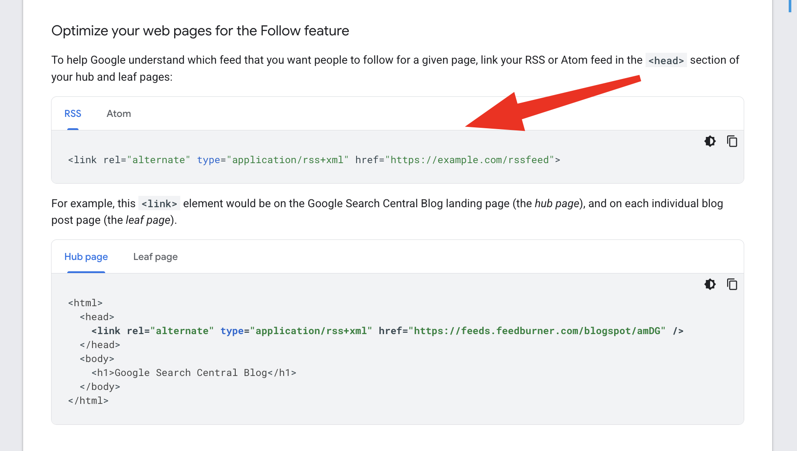Click the italic "hub page" text
Screen dimensions: 797x451
pyautogui.click(x=557, y=204)
